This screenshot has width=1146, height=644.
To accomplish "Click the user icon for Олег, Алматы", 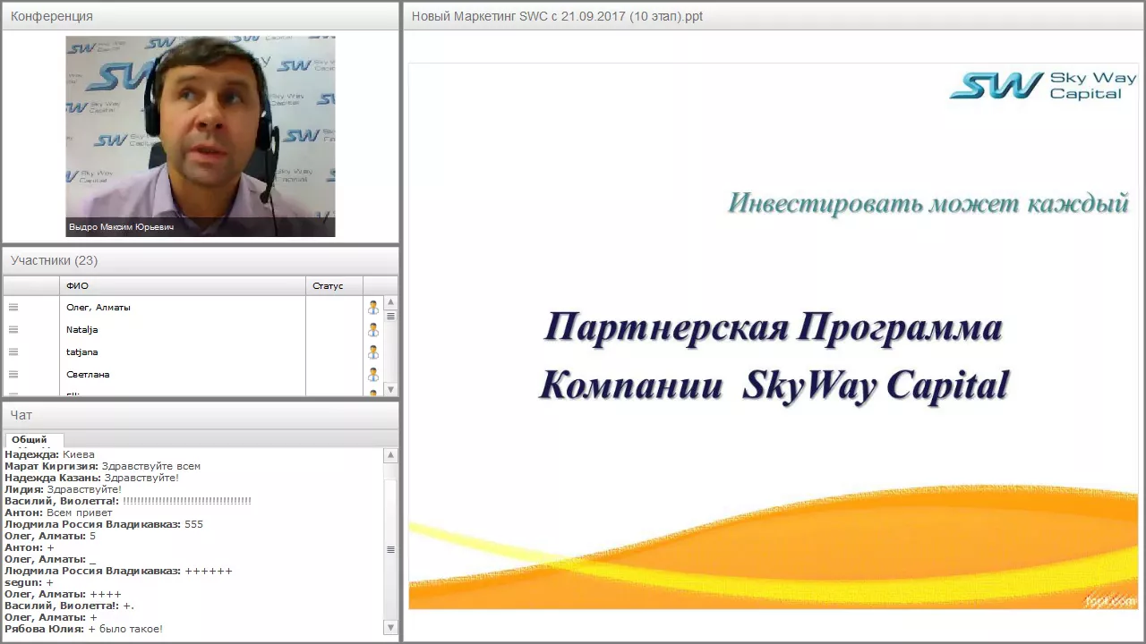I will (373, 308).
